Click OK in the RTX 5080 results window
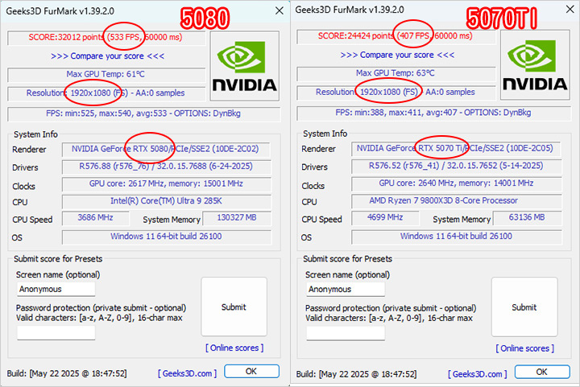Image resolution: width=580 pixels, height=387 pixels. [x=251, y=371]
